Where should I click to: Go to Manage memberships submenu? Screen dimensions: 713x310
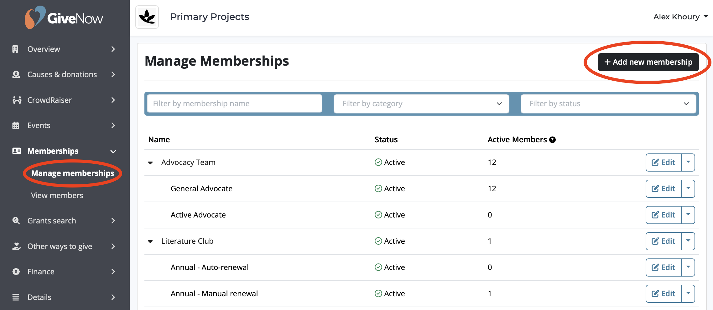[73, 173]
